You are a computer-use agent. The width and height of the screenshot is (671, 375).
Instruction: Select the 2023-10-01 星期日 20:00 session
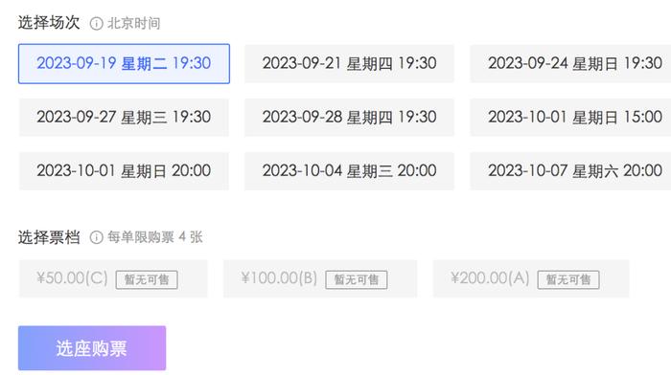[124, 171]
